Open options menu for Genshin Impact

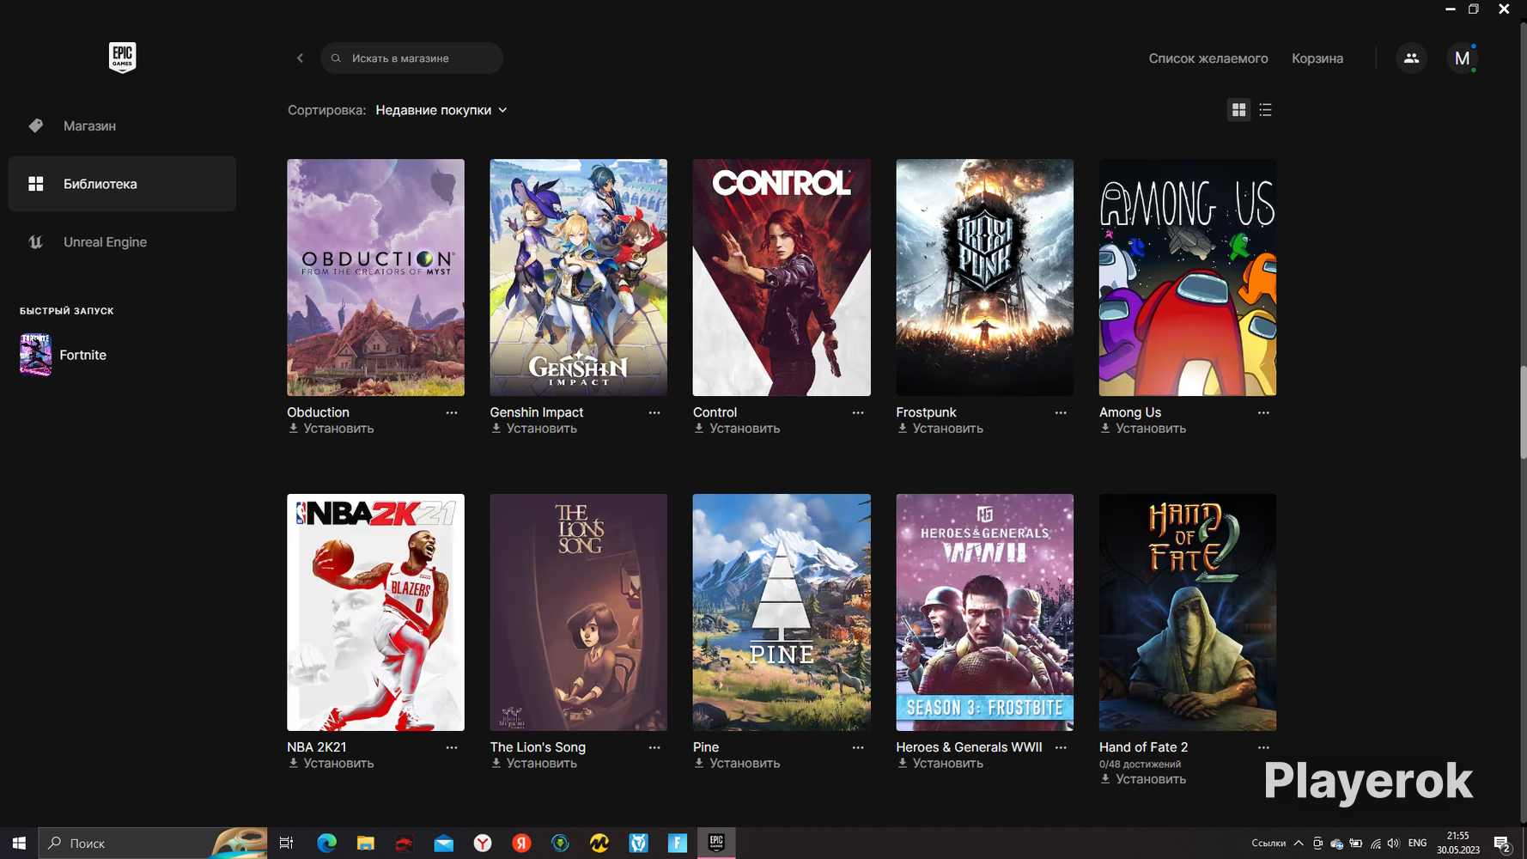pyautogui.click(x=654, y=413)
